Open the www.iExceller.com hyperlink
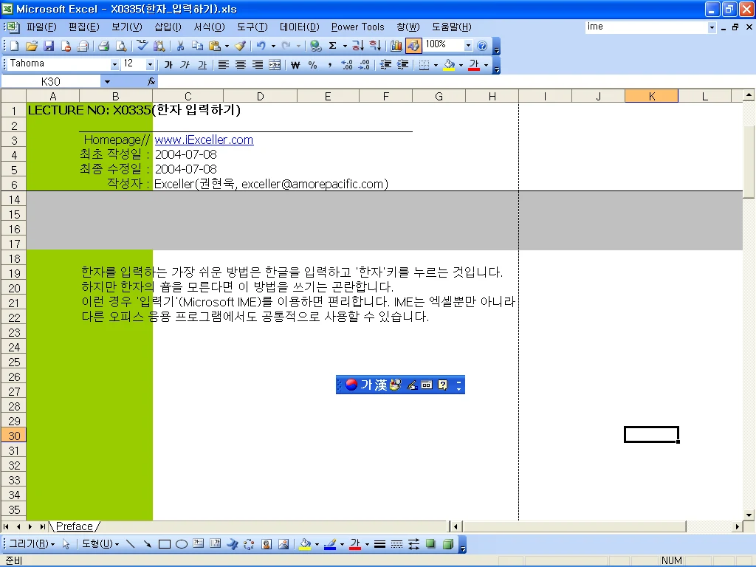This screenshot has width=756, height=567. point(204,140)
